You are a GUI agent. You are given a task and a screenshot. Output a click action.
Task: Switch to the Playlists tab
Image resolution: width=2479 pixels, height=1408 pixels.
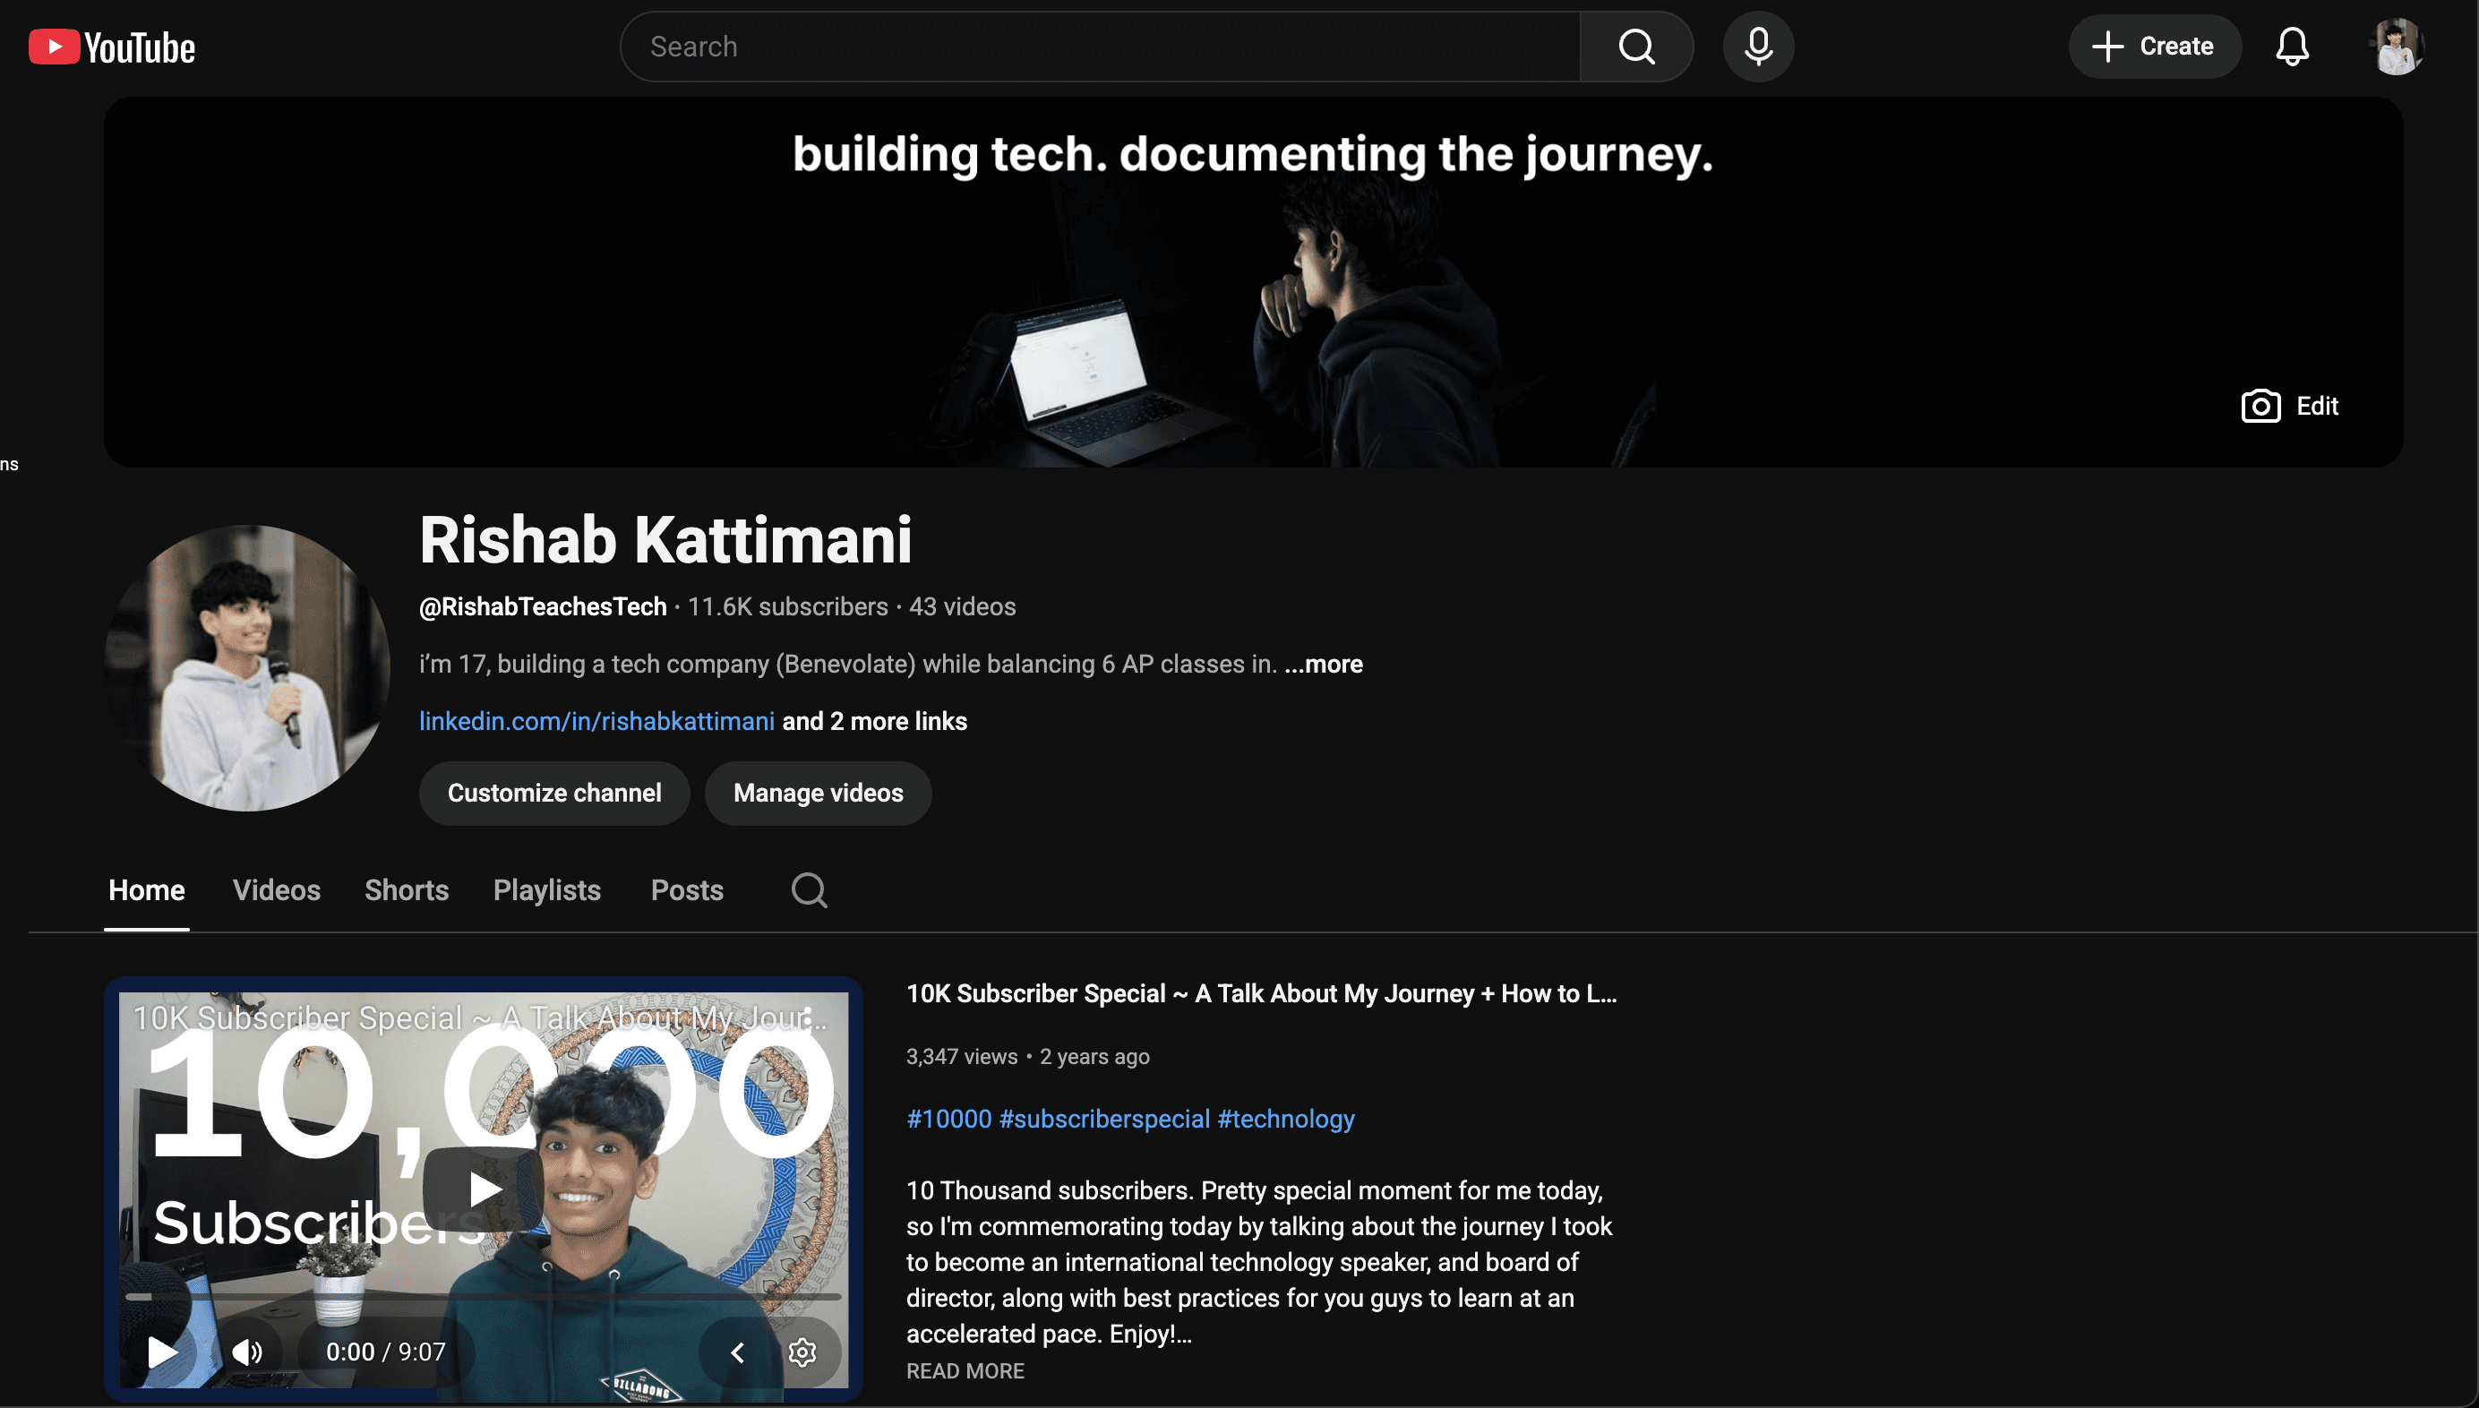coord(546,889)
